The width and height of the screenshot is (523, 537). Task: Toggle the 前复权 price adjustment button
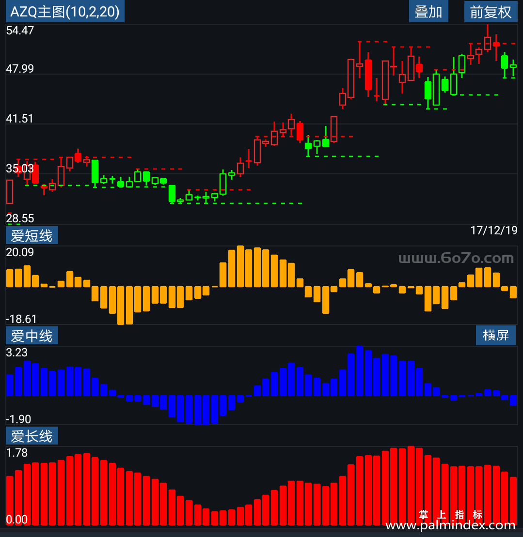491,11
